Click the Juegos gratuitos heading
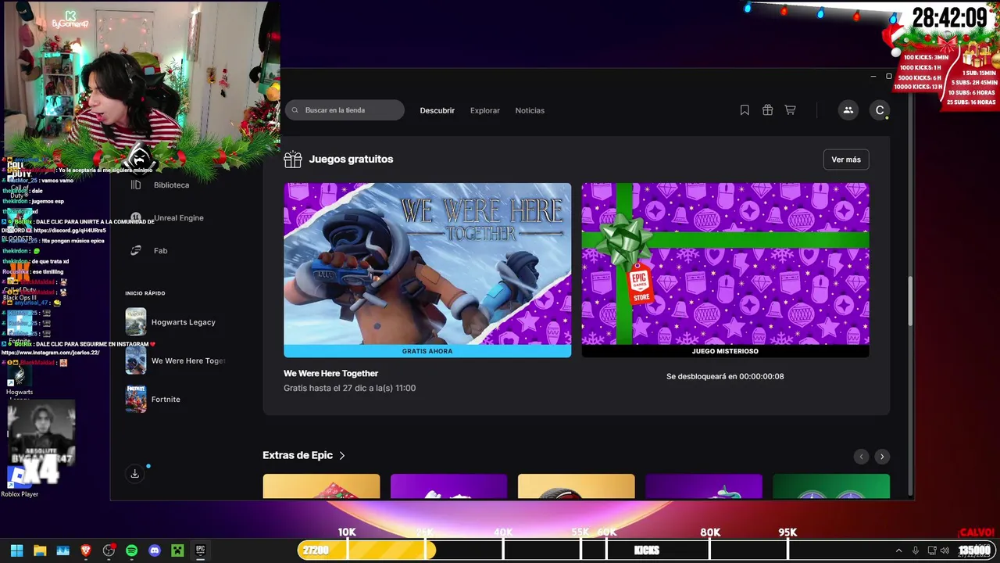1000x563 pixels. tap(351, 159)
